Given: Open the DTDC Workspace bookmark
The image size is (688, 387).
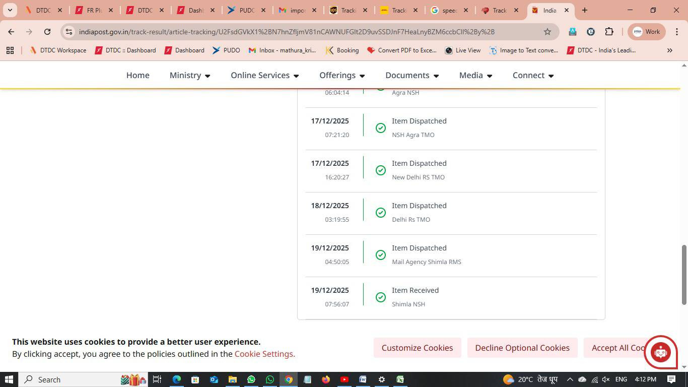Looking at the screenshot, I should (x=58, y=50).
